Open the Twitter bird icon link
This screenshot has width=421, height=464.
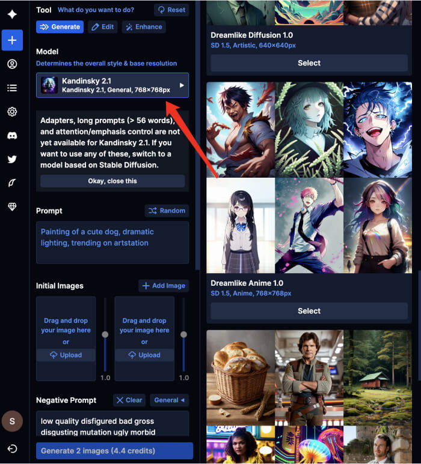coord(12,159)
